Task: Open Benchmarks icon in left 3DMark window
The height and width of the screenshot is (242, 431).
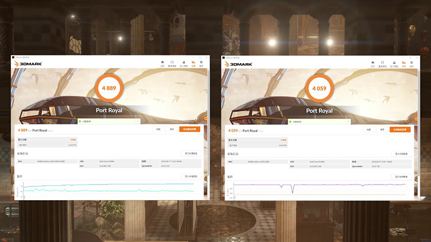Action: pos(172,64)
